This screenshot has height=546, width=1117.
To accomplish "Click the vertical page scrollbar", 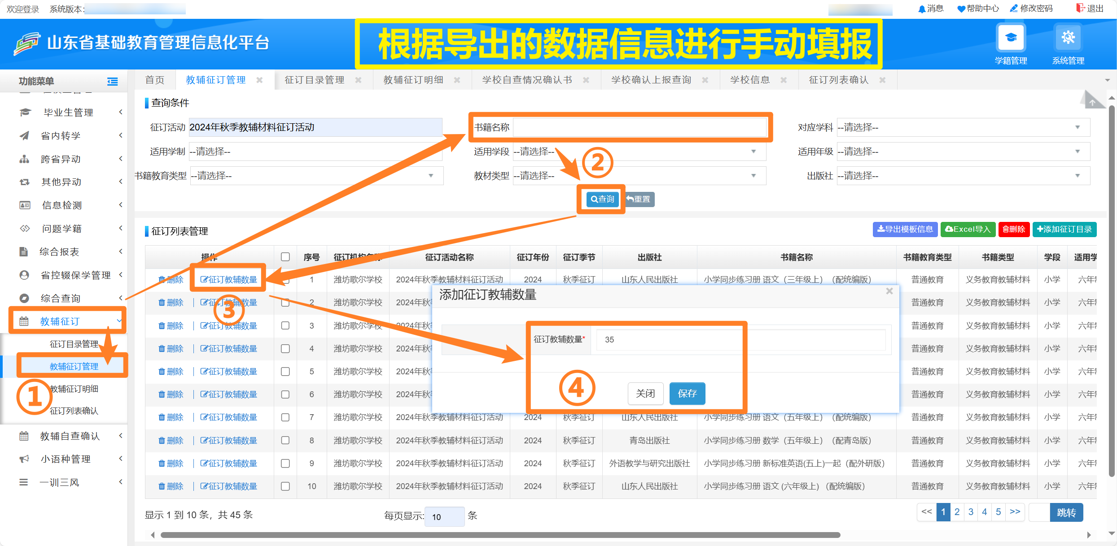I will [1112, 291].
